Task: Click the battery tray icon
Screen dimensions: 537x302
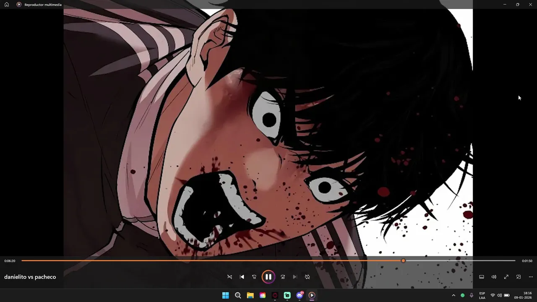Action: coord(506,295)
